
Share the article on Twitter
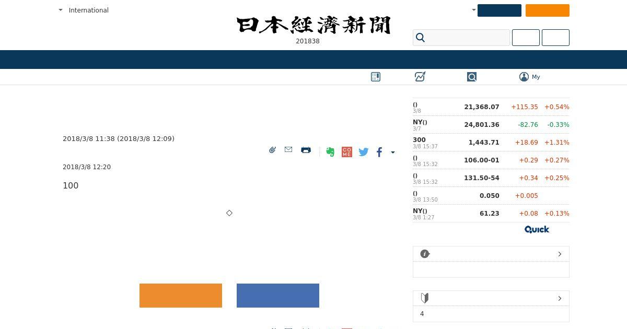click(364, 152)
